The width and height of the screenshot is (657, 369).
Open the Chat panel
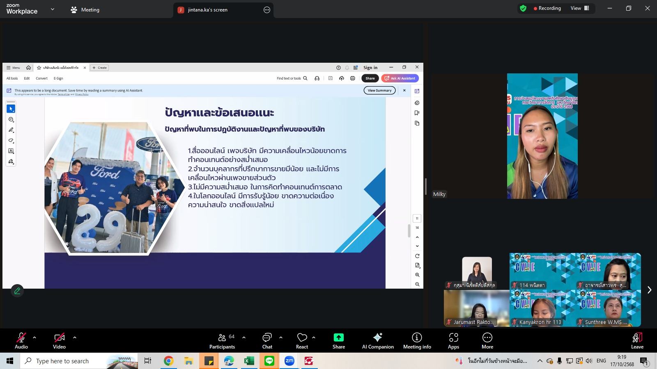click(267, 340)
